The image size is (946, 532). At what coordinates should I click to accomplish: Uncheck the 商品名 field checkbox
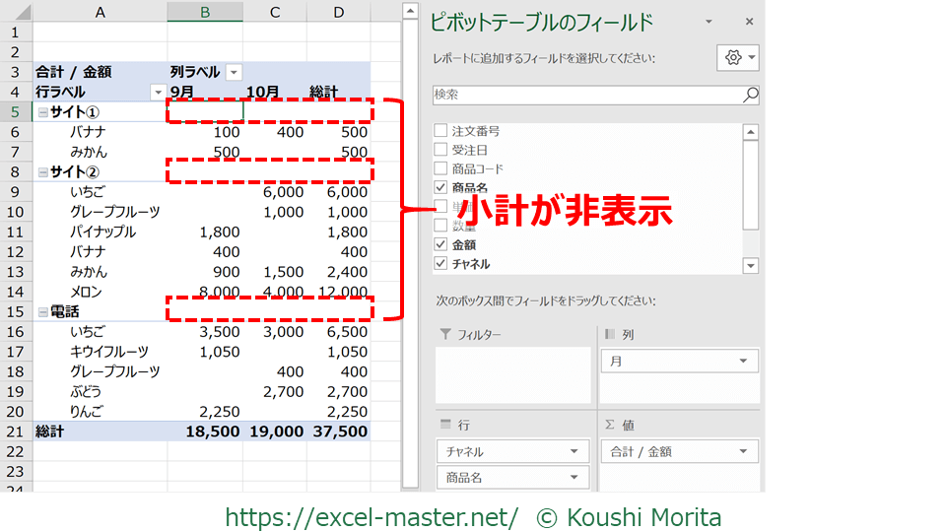coord(440,187)
